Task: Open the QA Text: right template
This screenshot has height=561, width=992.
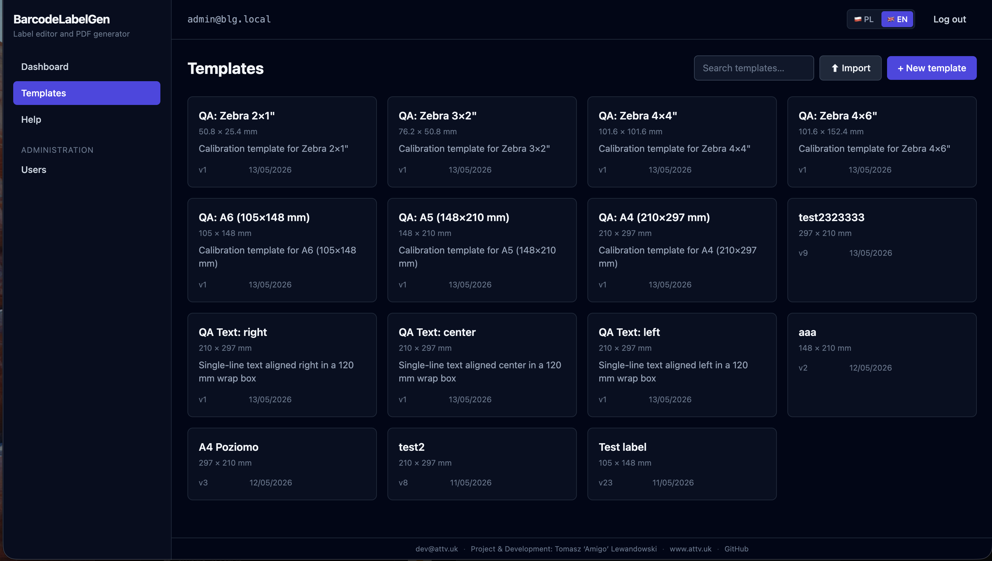Action: (x=282, y=365)
